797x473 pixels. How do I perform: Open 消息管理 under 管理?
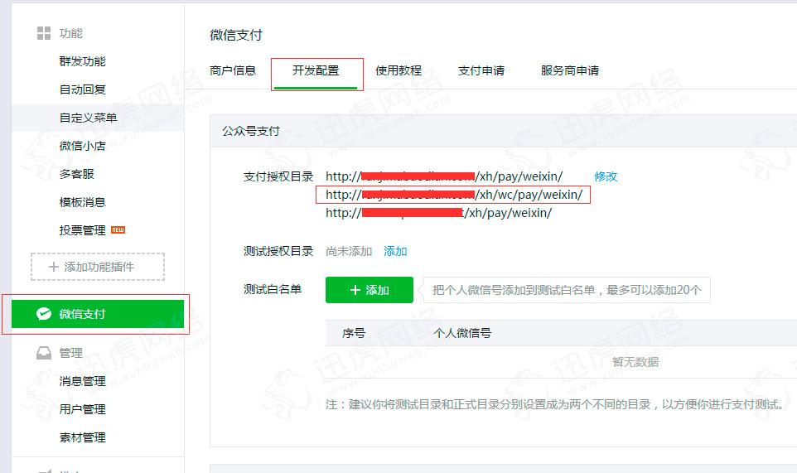pos(82,381)
